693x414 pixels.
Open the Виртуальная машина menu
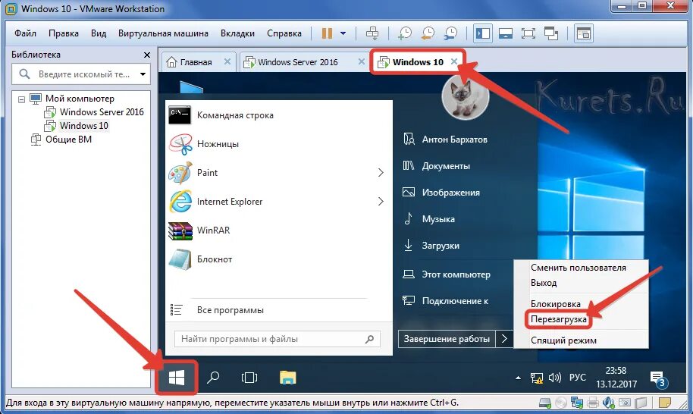pos(163,33)
